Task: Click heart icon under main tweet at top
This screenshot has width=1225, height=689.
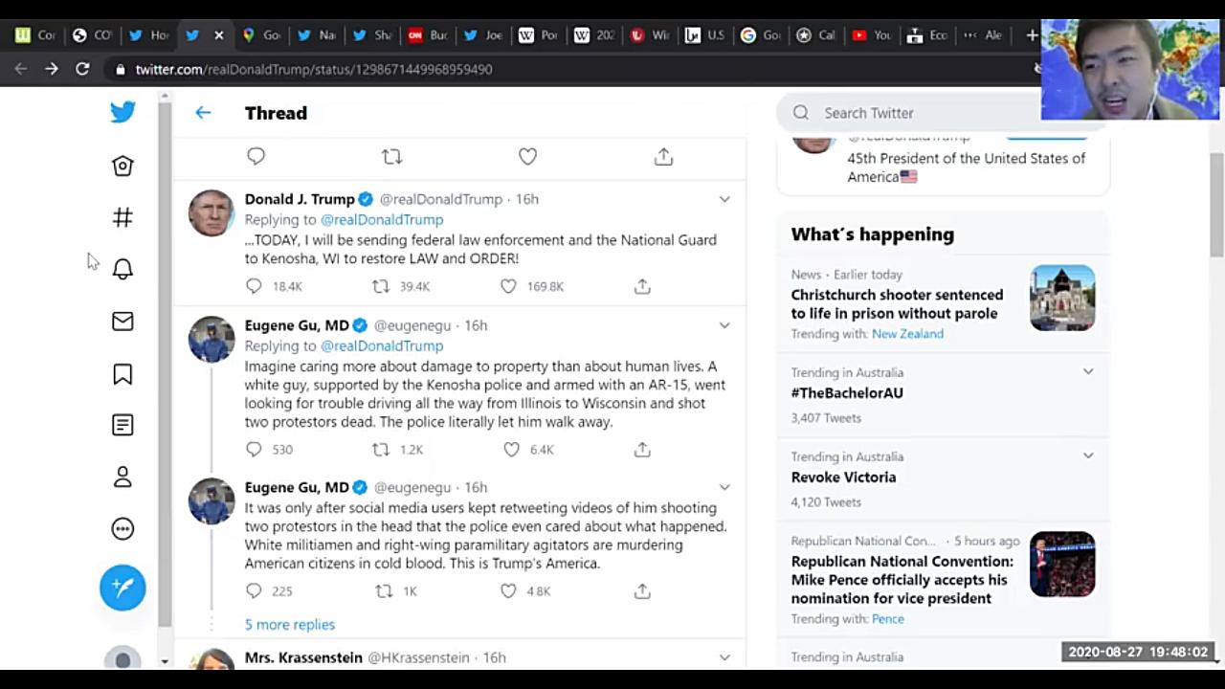Action: [527, 156]
